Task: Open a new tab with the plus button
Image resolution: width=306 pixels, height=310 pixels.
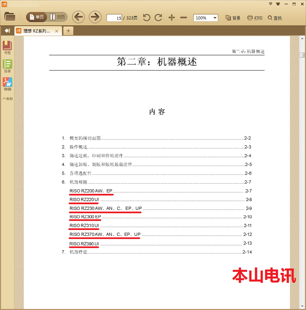Action: click(x=68, y=30)
